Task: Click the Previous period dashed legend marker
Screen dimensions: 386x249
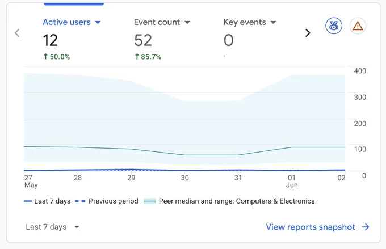Action: point(80,201)
